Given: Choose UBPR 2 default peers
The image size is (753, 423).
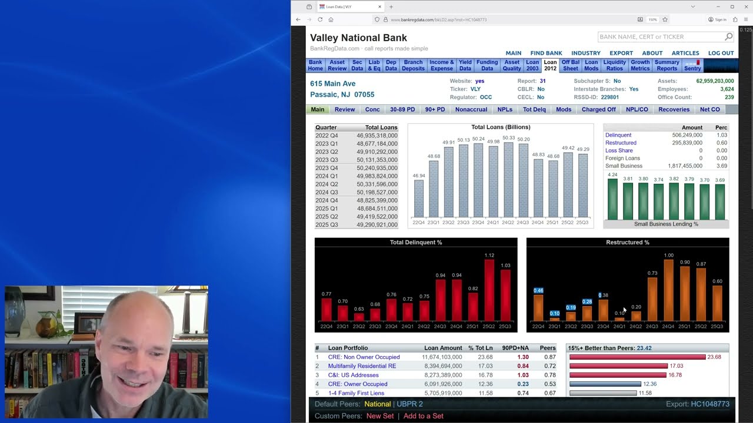Looking at the screenshot, I should [x=409, y=404].
